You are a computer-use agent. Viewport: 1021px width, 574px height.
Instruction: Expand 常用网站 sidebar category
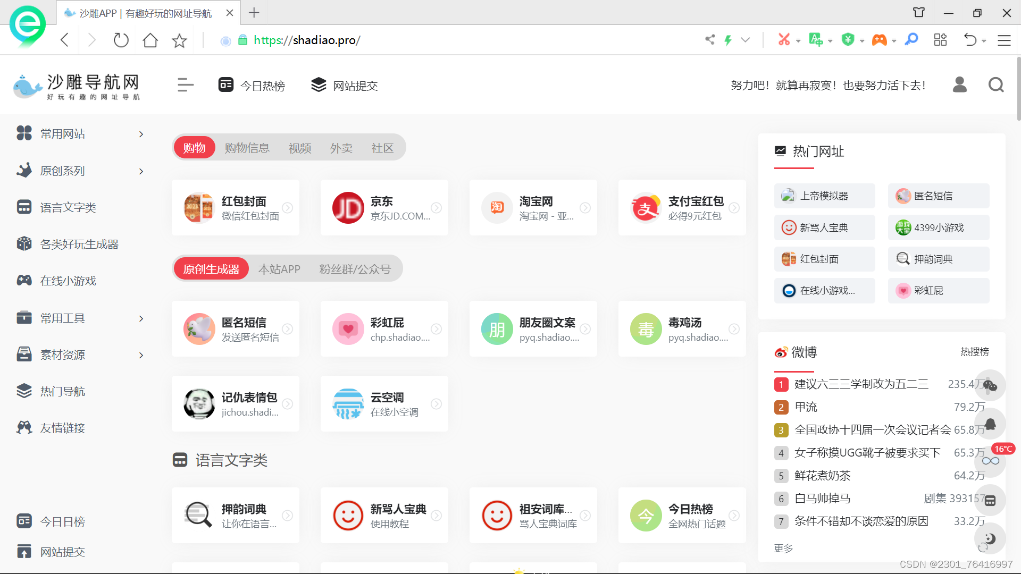[141, 134]
